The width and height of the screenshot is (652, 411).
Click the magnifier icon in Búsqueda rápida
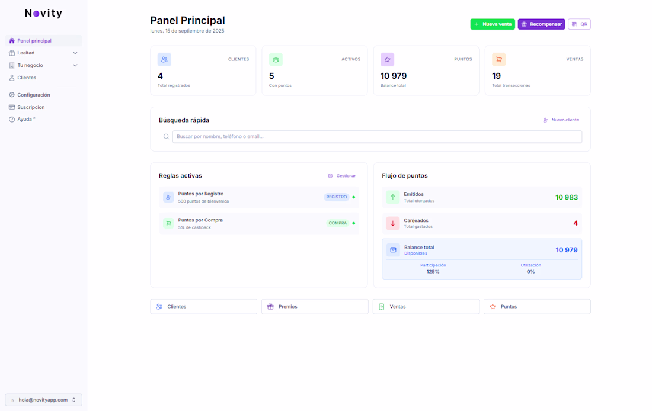click(x=166, y=136)
